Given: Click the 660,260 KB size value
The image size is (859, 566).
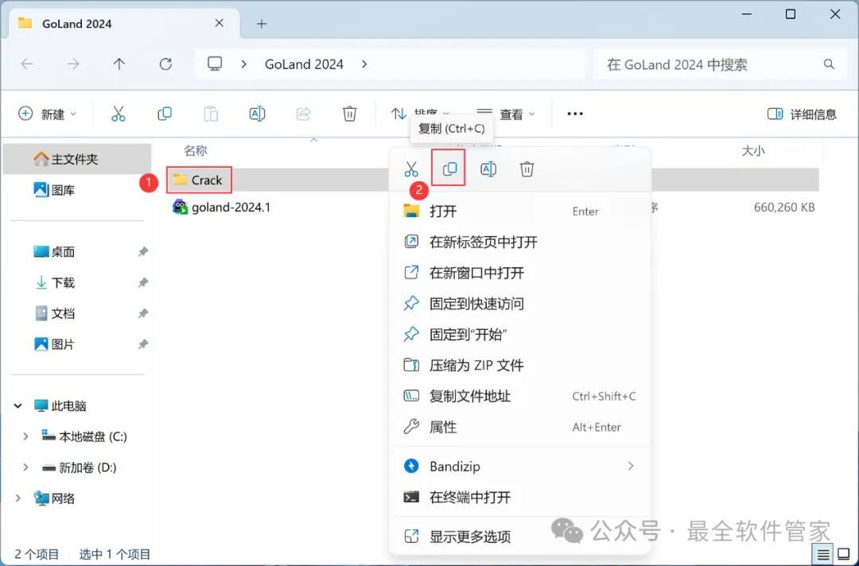Looking at the screenshot, I should [784, 207].
